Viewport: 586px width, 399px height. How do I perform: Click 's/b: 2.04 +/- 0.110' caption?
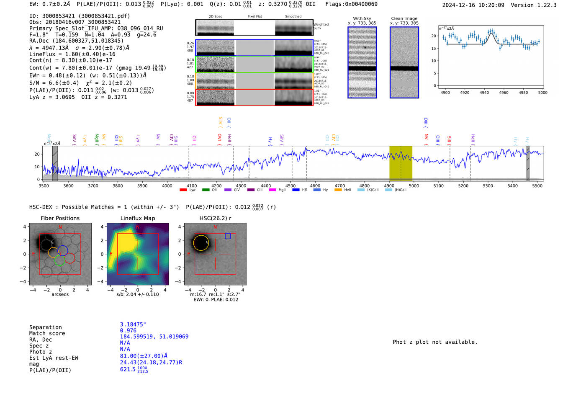point(138,294)
